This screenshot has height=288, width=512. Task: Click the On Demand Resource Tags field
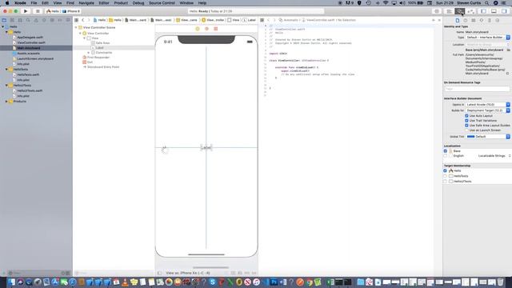point(477,89)
